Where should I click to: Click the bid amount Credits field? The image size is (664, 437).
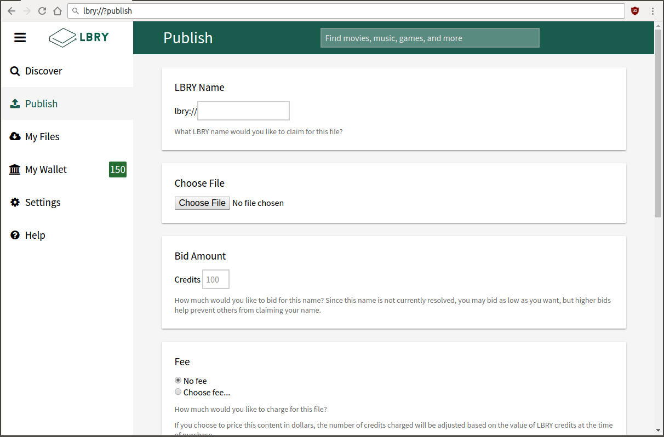pos(216,279)
